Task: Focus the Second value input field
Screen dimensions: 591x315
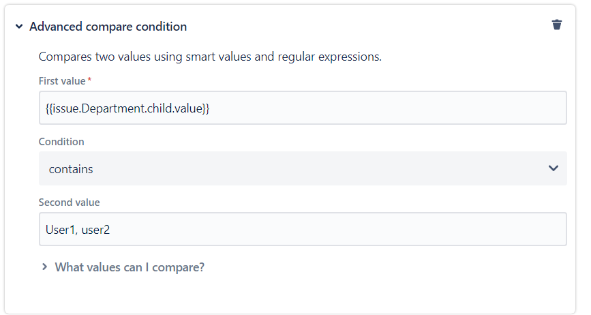Action: 302,229
